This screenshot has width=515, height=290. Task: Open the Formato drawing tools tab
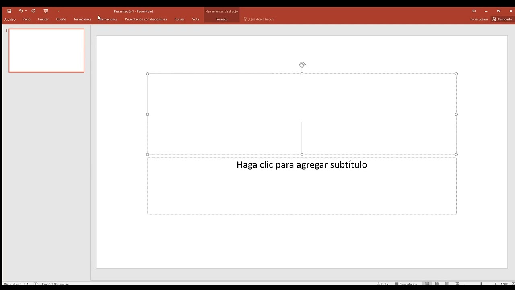pyautogui.click(x=221, y=19)
